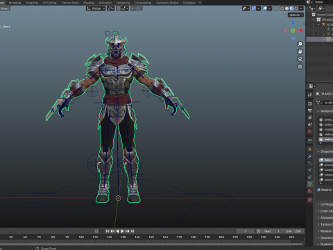The image size is (333, 250).
Task: Toggle proportional editing in header
Action: click(x=133, y=8)
